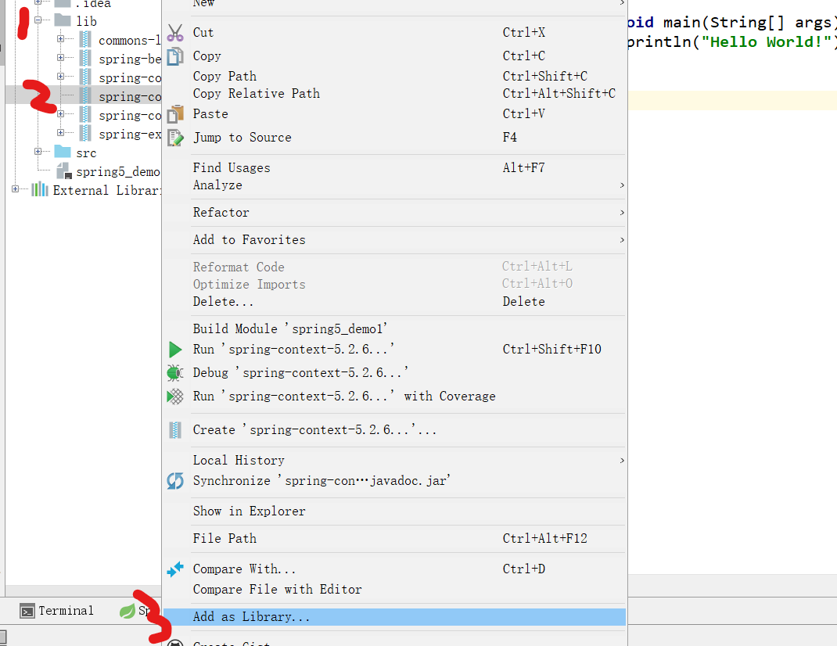Screen dimensions: 837x646
Task: Select Delete... menu entry
Action: click(394, 302)
